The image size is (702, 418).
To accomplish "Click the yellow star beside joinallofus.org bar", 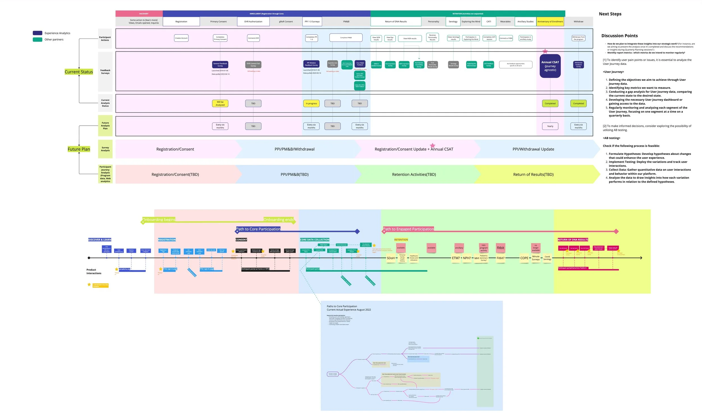I will 117,269.
